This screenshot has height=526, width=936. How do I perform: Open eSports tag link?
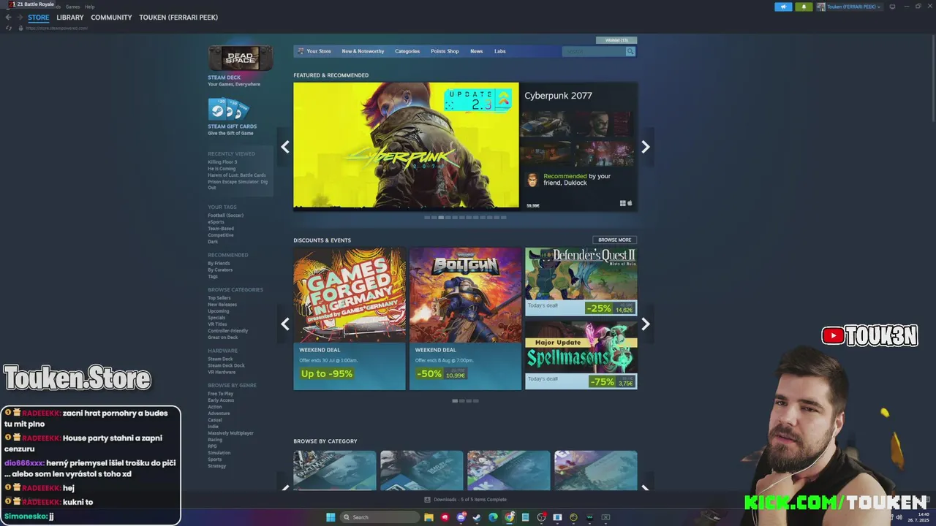[216, 222]
